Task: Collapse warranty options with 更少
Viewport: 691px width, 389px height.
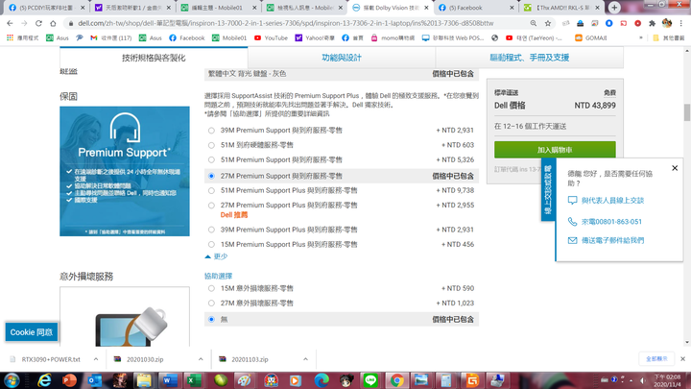Action: [216, 256]
